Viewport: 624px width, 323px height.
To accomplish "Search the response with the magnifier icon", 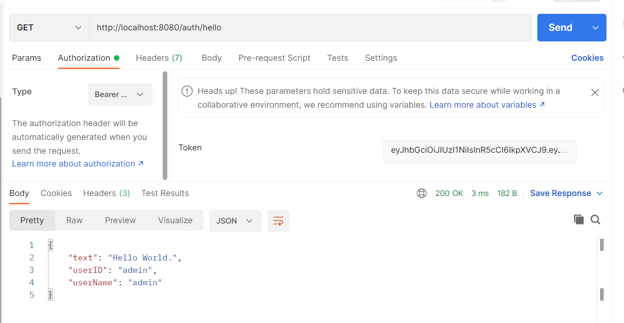I will click(595, 219).
